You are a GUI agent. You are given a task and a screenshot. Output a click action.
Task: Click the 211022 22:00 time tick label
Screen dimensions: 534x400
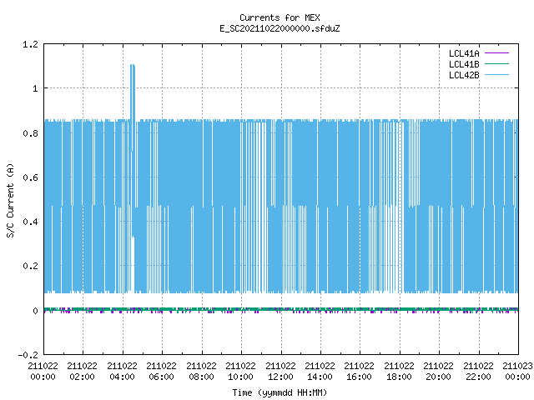[478, 372]
